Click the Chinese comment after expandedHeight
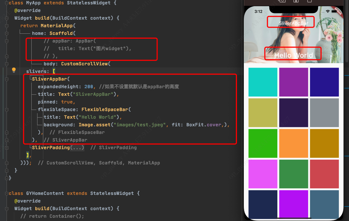The width and height of the screenshot is (349, 221). [x=139, y=86]
